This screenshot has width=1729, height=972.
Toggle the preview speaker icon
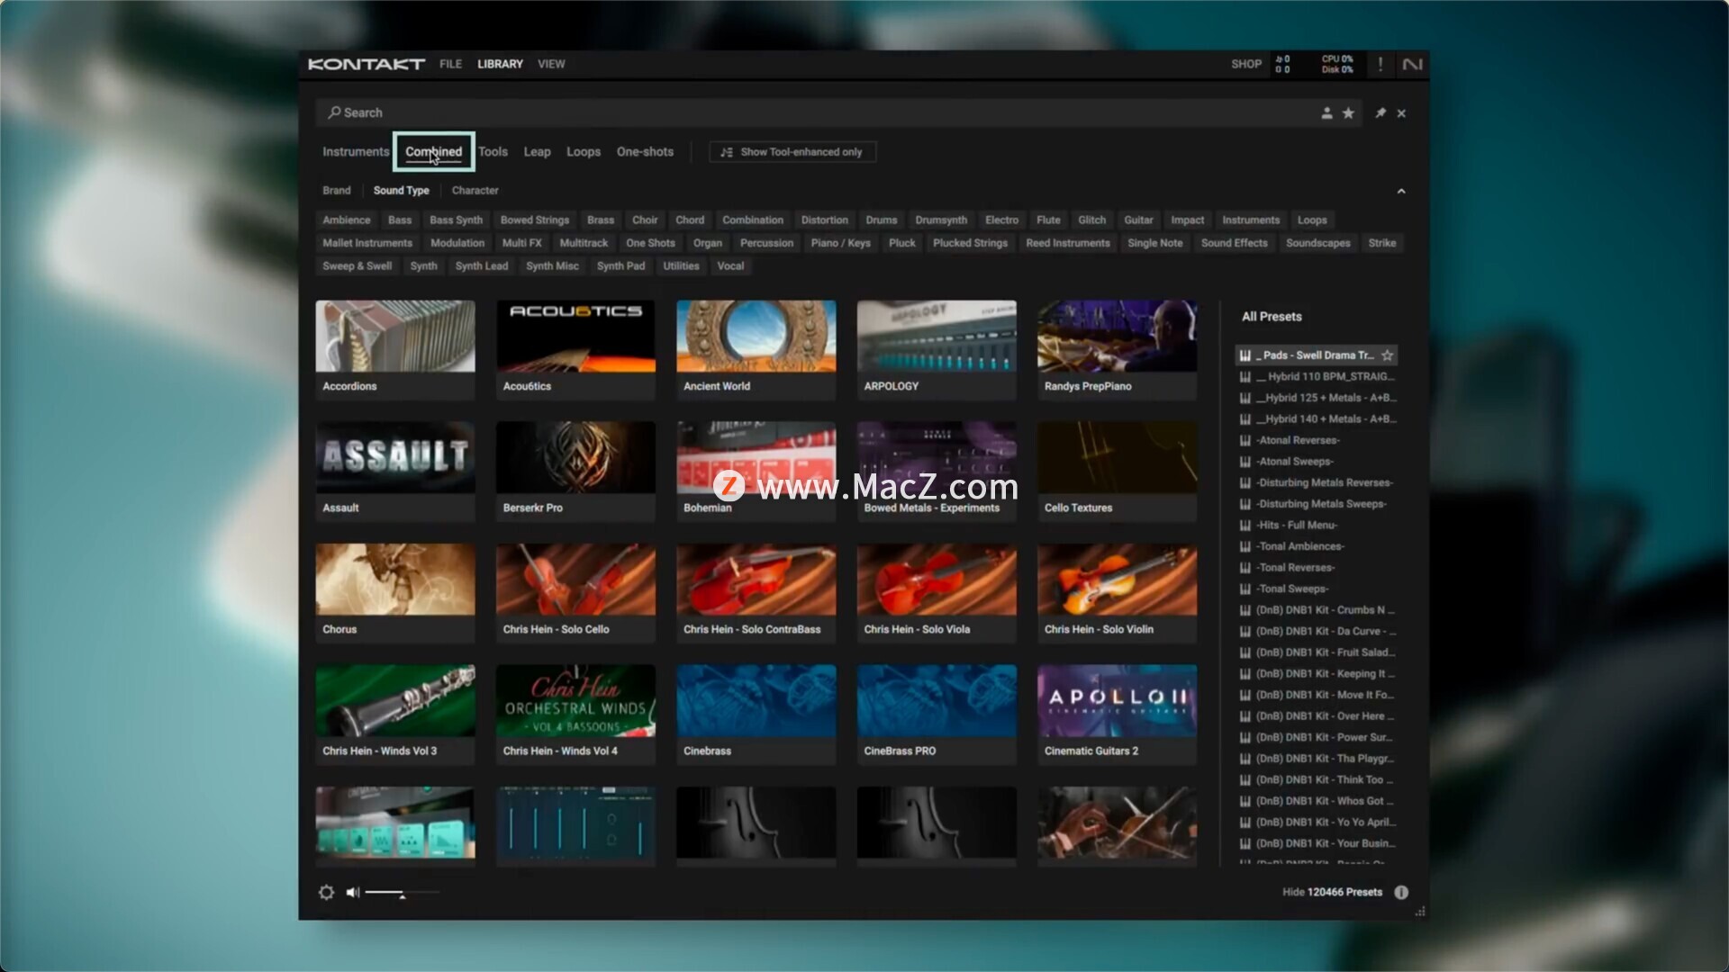point(353,892)
